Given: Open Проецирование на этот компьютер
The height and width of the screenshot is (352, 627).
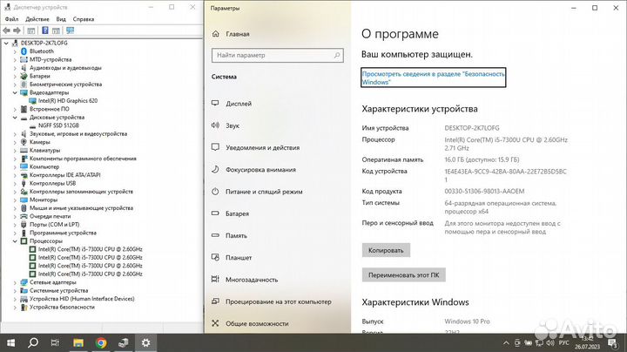Looking at the screenshot, I should tap(279, 301).
